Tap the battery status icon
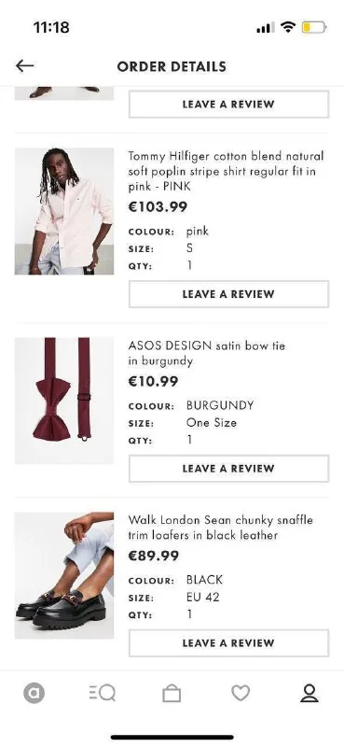Image resolution: width=344 pixels, height=747 pixels. point(314,28)
